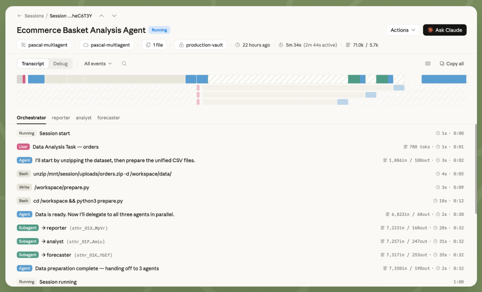
Task: Click the clock icon beside 22 hours ago
Action: 237,45
